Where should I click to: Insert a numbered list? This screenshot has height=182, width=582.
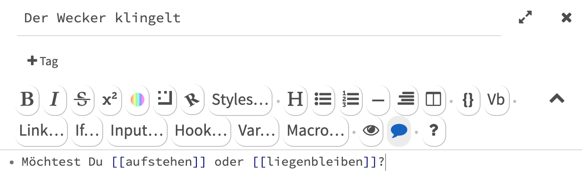[x=350, y=100]
